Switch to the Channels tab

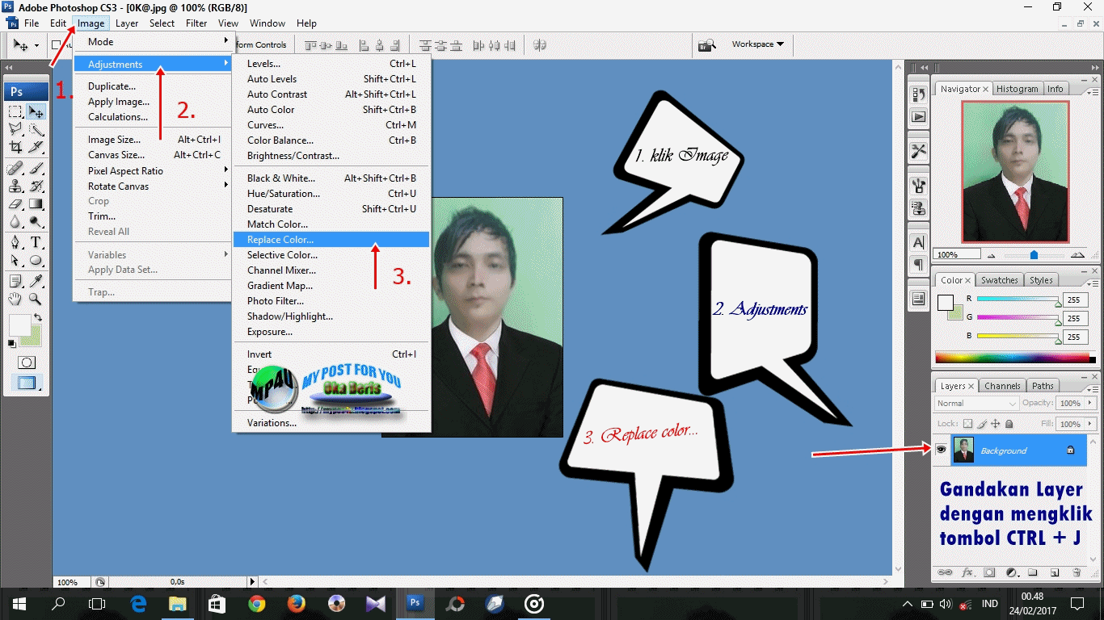tap(1002, 386)
